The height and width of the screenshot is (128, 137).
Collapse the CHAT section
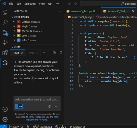12,47
